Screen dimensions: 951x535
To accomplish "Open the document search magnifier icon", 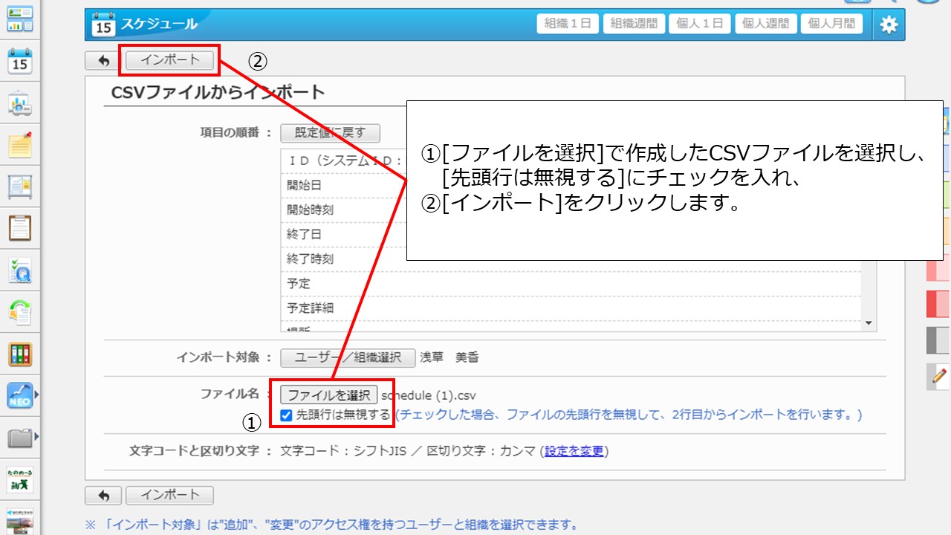I will tap(20, 270).
